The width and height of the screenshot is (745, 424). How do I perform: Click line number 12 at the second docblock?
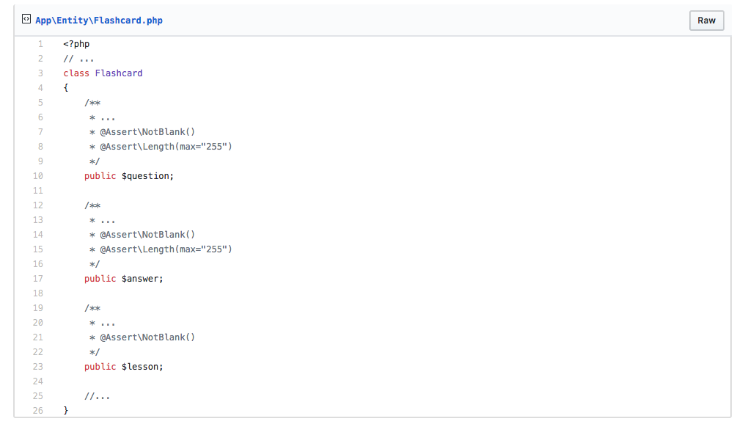click(x=38, y=205)
